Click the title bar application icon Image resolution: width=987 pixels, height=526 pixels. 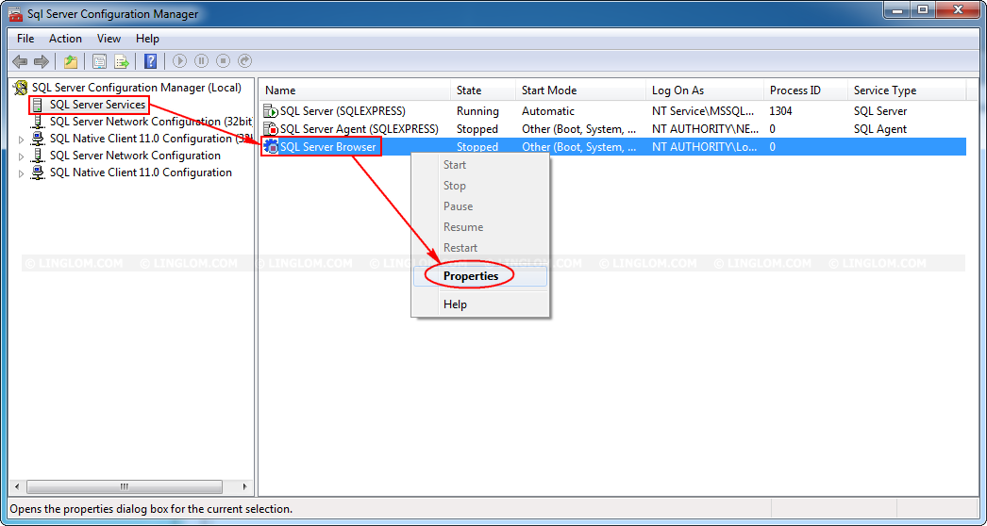click(x=16, y=14)
